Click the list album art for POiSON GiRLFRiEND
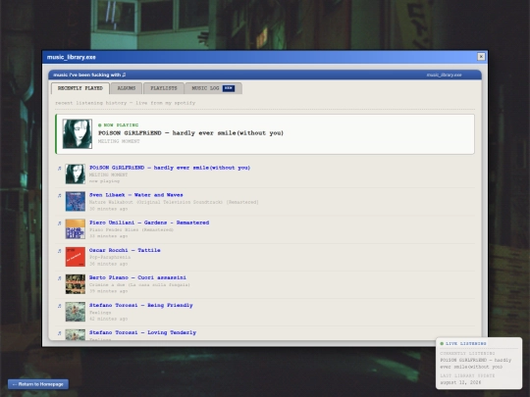Image resolution: width=530 pixels, height=397 pixels. (x=76, y=174)
